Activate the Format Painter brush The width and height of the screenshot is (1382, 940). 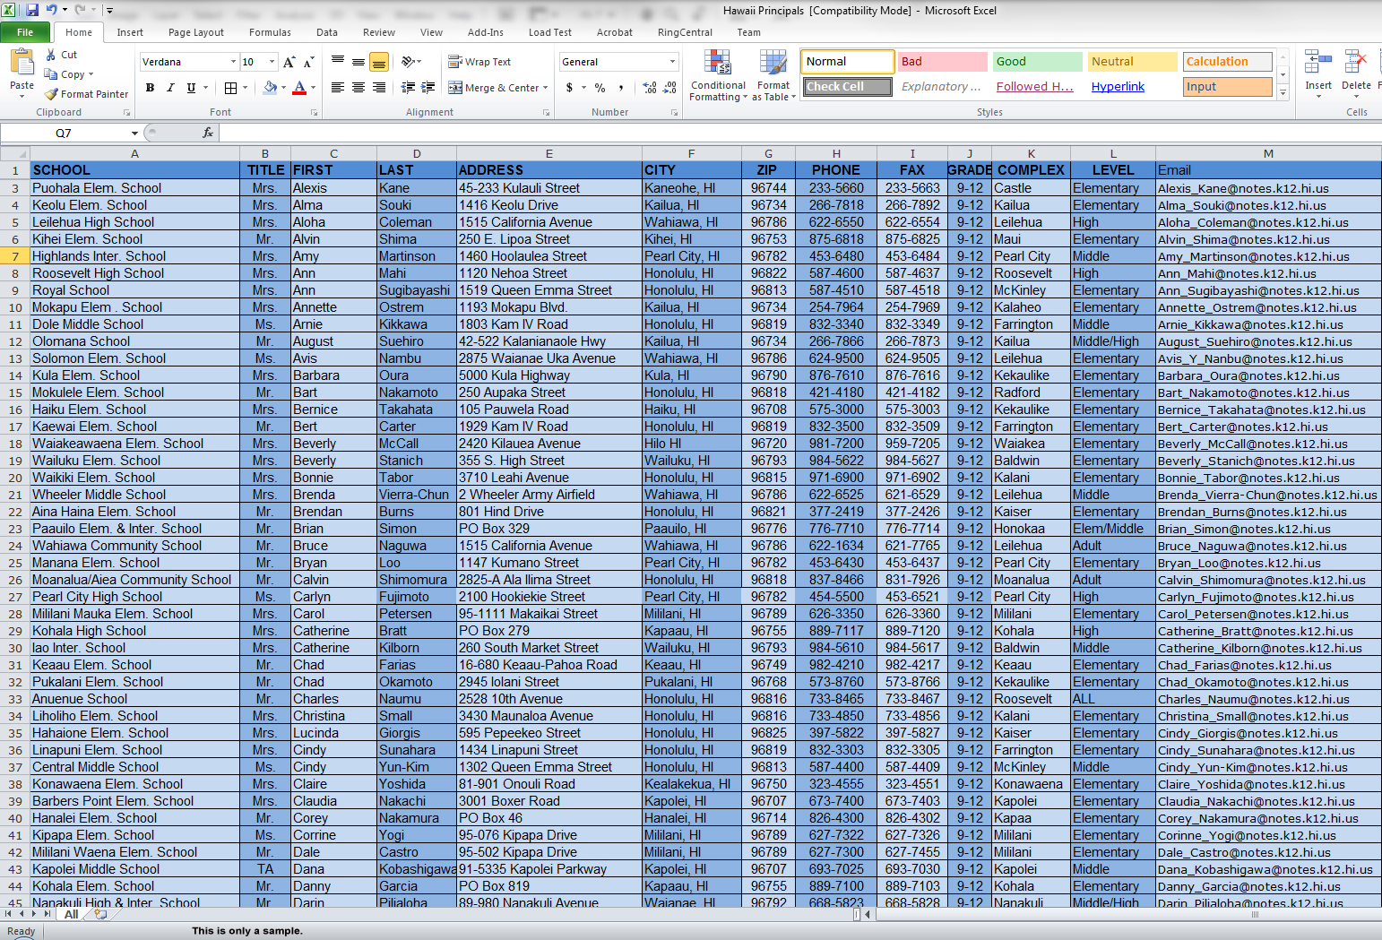coord(86,94)
